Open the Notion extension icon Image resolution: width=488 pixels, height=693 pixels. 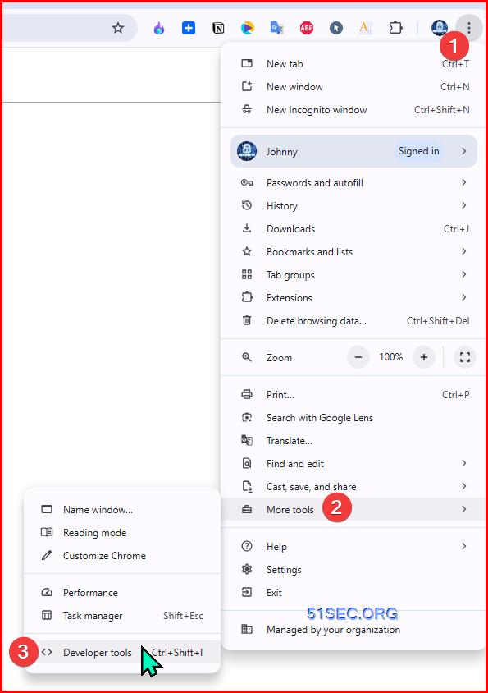(x=218, y=28)
